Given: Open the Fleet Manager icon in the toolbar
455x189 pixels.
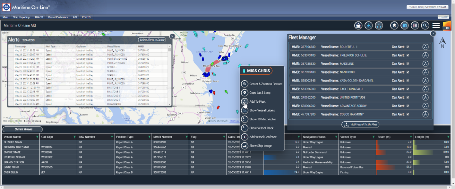Looking at the screenshot, I should (379, 25).
